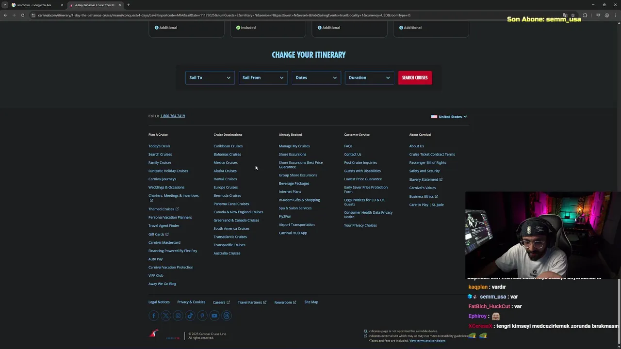621x349 pixels.
Task: Reload the page with browser refresh icon
Action: tap(22, 15)
